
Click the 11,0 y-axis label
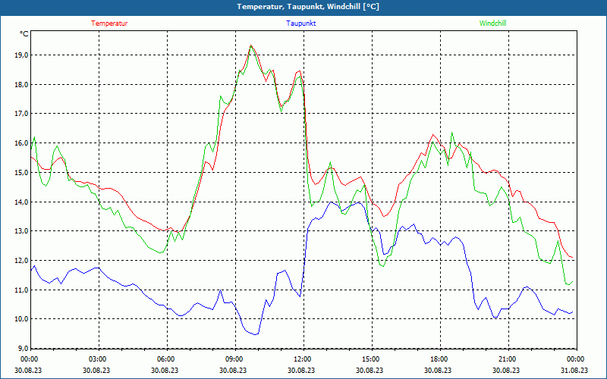pos(22,290)
